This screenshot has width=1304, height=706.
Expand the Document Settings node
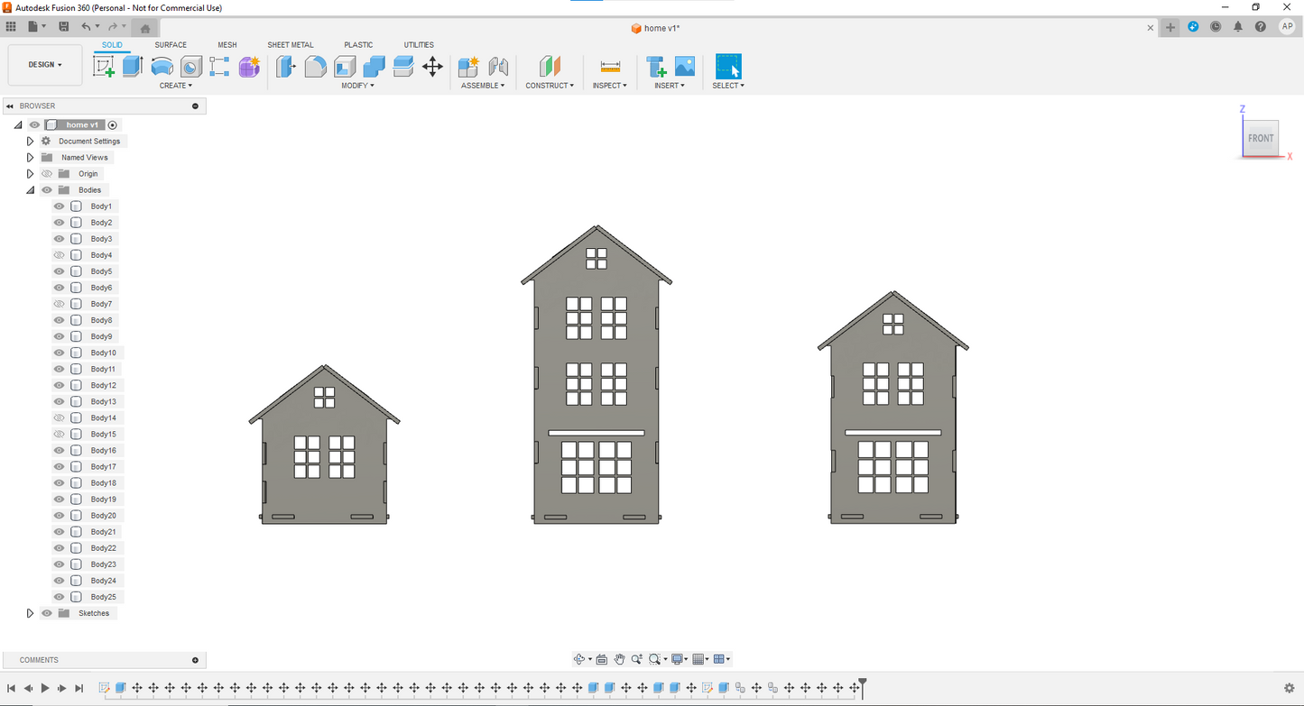[30, 142]
